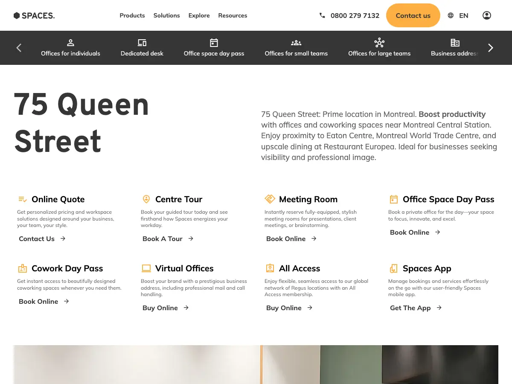This screenshot has width=512, height=384.
Task: Click Book Online under Office Space Day Pass
Action: point(415,232)
